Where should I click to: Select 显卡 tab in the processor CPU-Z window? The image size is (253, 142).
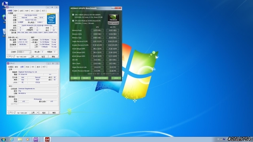[x=38, y=11]
